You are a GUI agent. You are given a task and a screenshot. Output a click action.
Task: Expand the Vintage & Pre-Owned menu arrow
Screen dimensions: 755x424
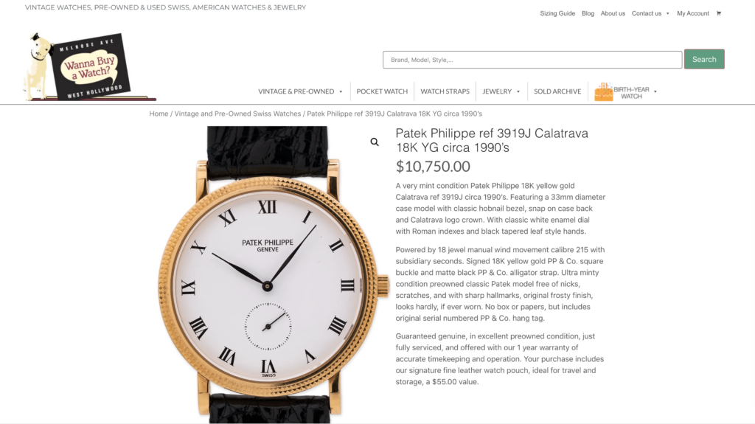point(341,91)
